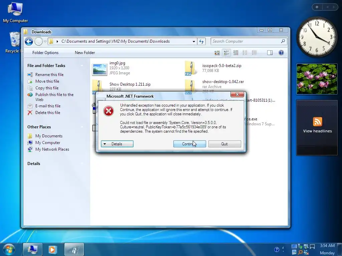Click the tray network error icon
Image resolution: width=342 pixels, height=256 pixels.
pyautogui.click(x=306, y=253)
